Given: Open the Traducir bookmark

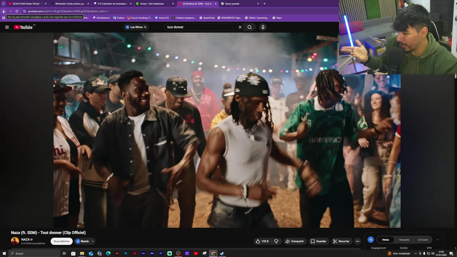Looking at the screenshot, I should coord(119,18).
